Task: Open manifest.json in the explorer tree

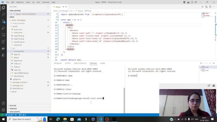Action: click(19, 42)
